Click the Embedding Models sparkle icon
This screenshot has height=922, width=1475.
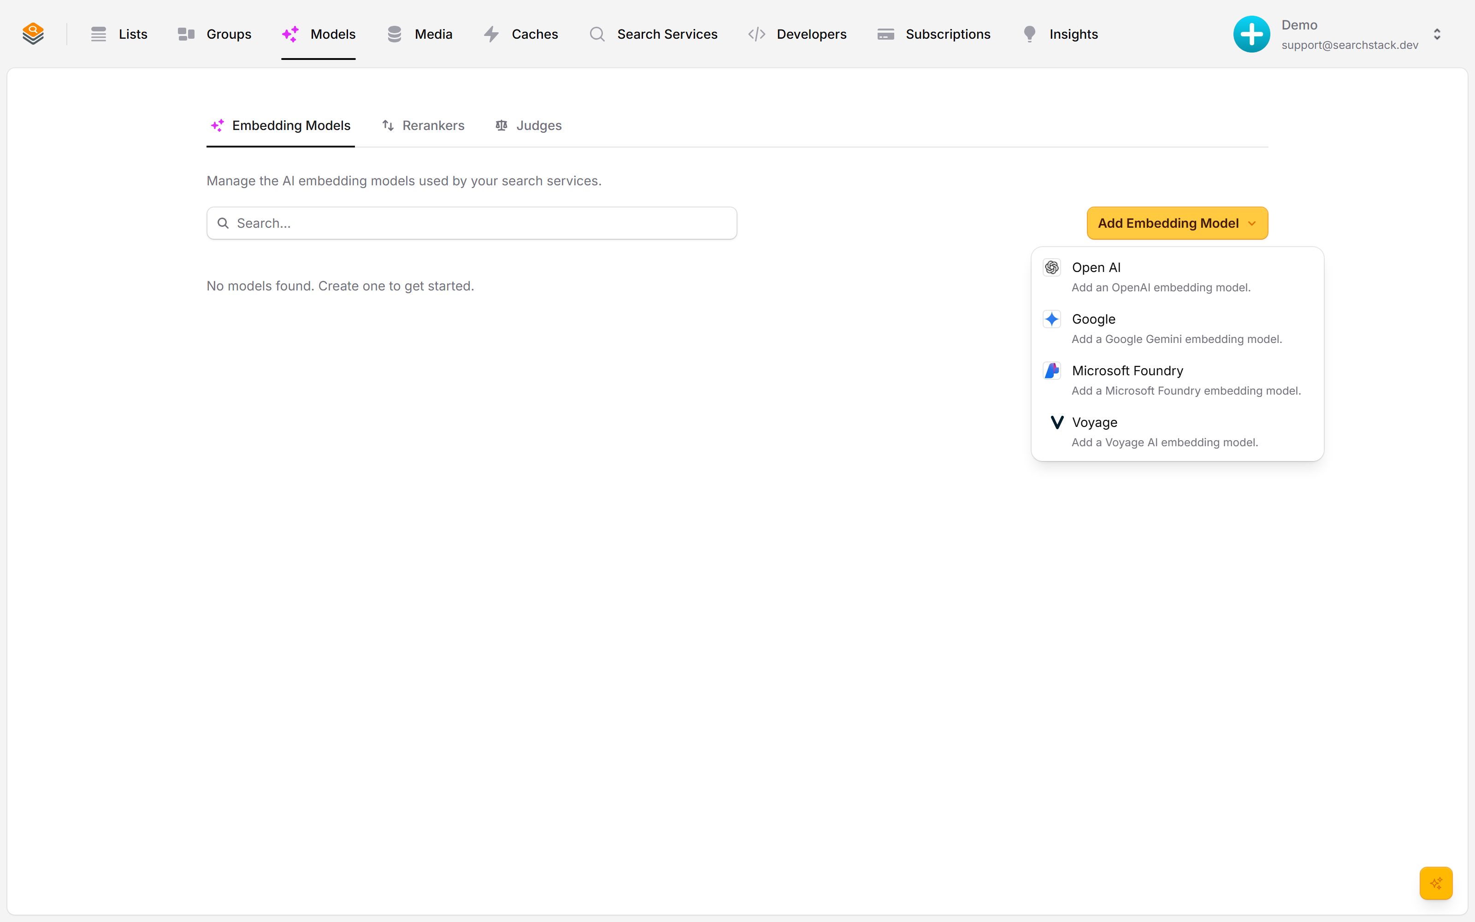coord(218,125)
